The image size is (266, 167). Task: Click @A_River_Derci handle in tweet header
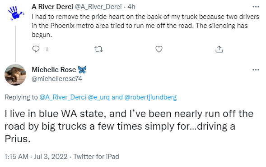point(98,7)
